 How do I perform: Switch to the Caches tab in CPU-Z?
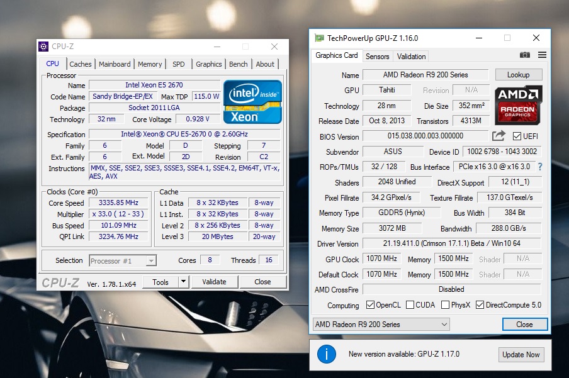pos(81,64)
